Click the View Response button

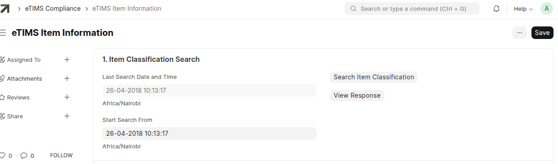point(357,95)
